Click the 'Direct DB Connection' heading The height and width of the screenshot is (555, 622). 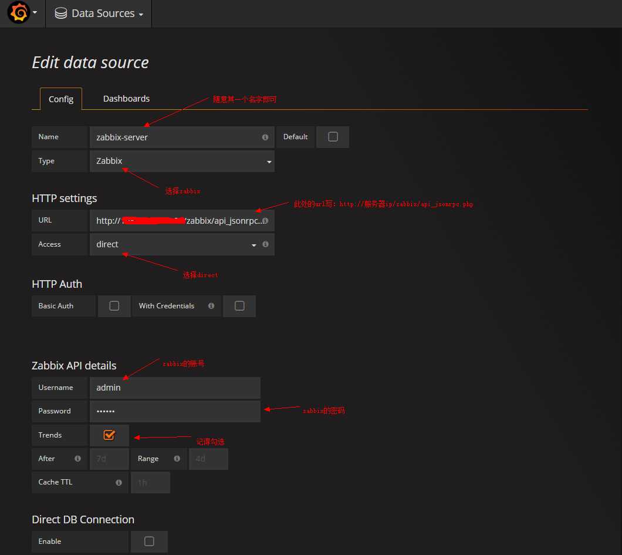tap(83, 519)
